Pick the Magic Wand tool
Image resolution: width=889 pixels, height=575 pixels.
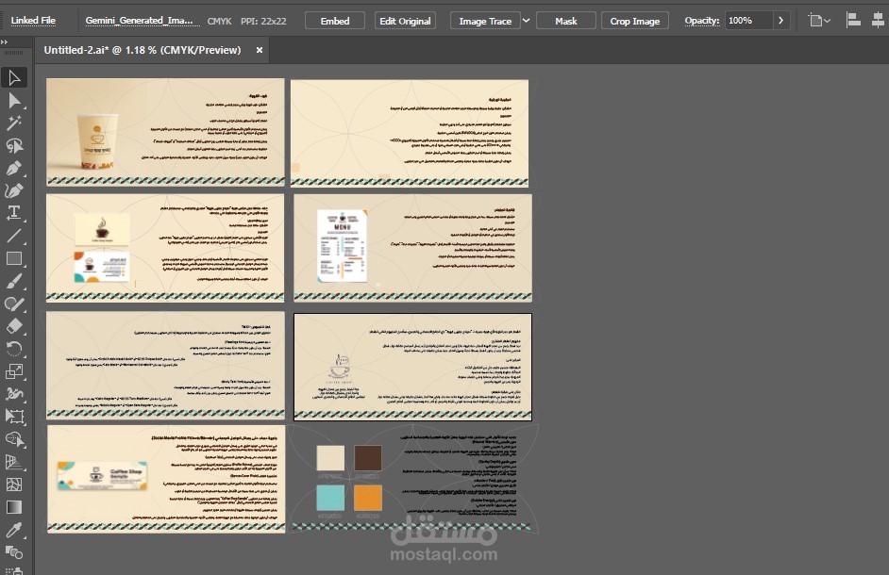click(x=14, y=123)
